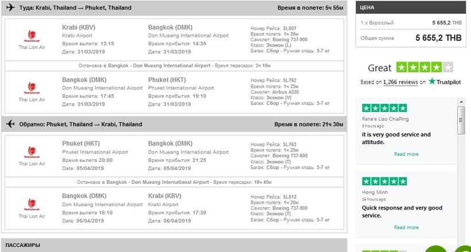Image resolution: width=471 pixels, height=252 pixels.
Task: Click the return flight airplane icon
Action: coord(10,124)
